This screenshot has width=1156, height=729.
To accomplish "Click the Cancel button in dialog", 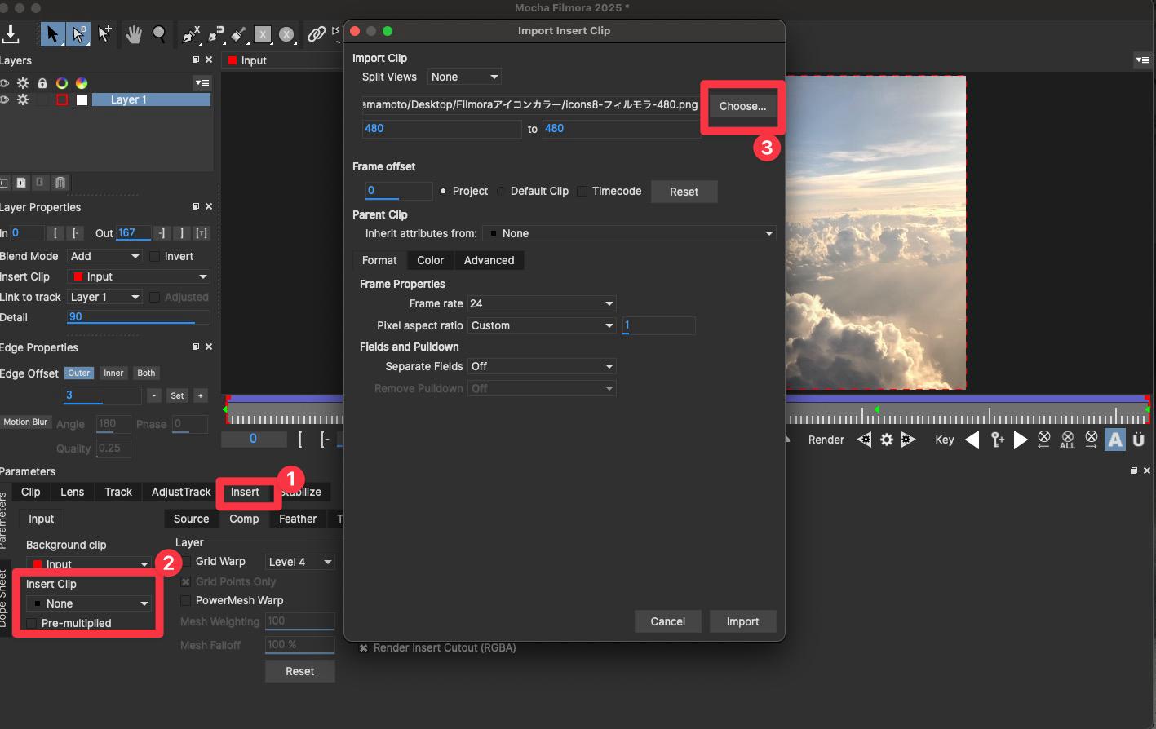I will 667,621.
